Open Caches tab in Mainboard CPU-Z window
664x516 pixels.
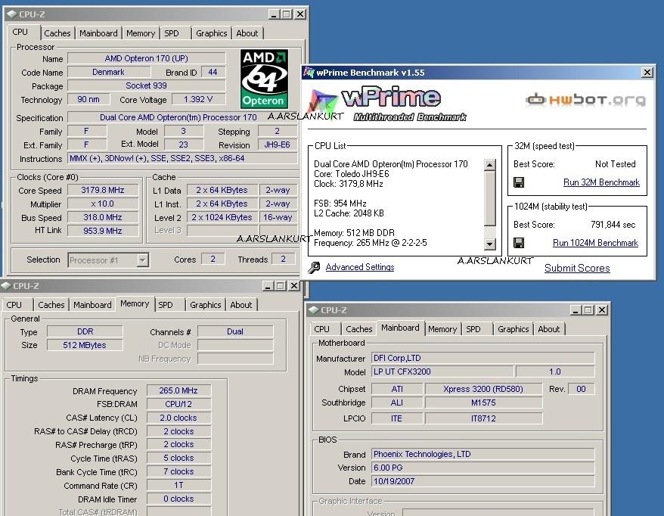(x=359, y=329)
